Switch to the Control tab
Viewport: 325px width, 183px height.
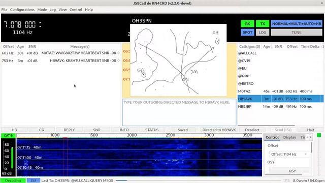pyautogui.click(x=272, y=137)
